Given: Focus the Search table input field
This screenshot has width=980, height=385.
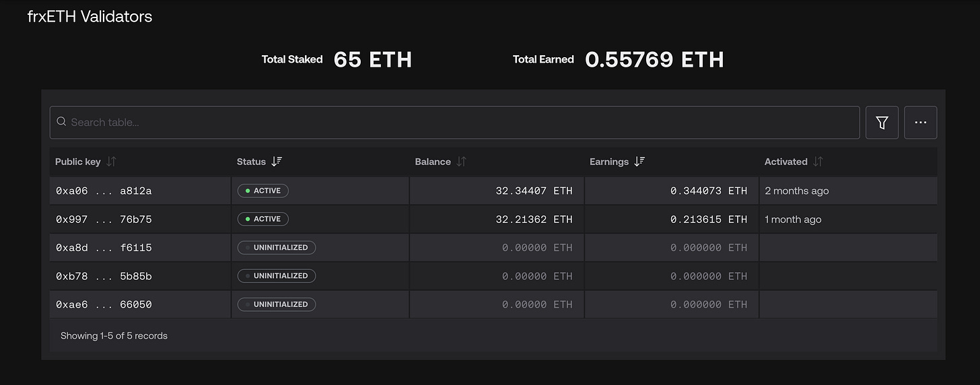Looking at the screenshot, I should pyautogui.click(x=454, y=123).
